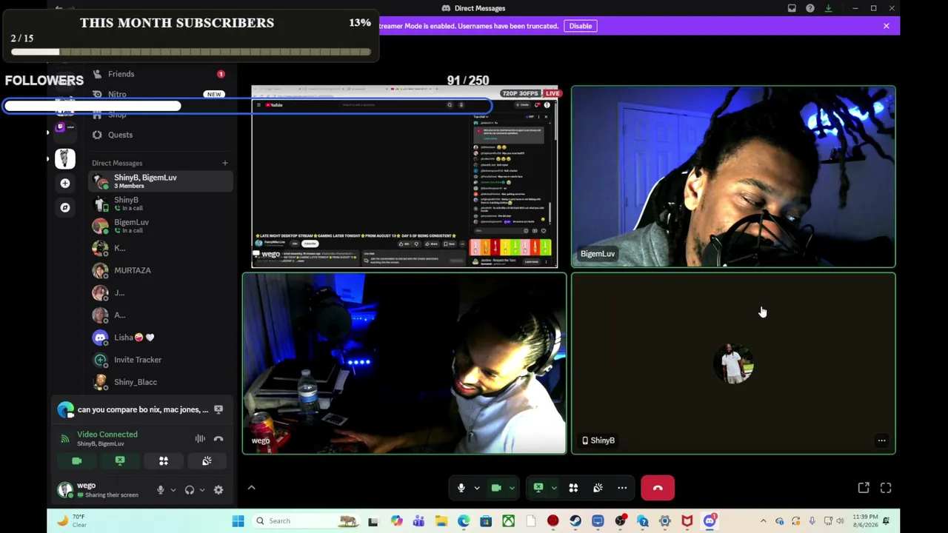Open the Help icon in title bar
Screen dimensions: 948x533
[x=810, y=8]
